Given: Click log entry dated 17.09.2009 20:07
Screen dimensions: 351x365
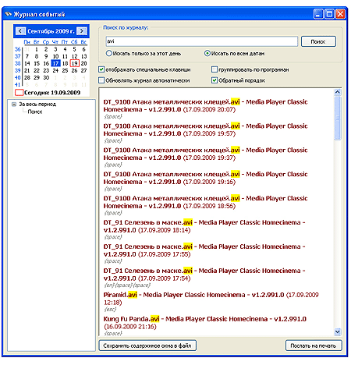Looking at the screenshot, I should coord(205,105).
